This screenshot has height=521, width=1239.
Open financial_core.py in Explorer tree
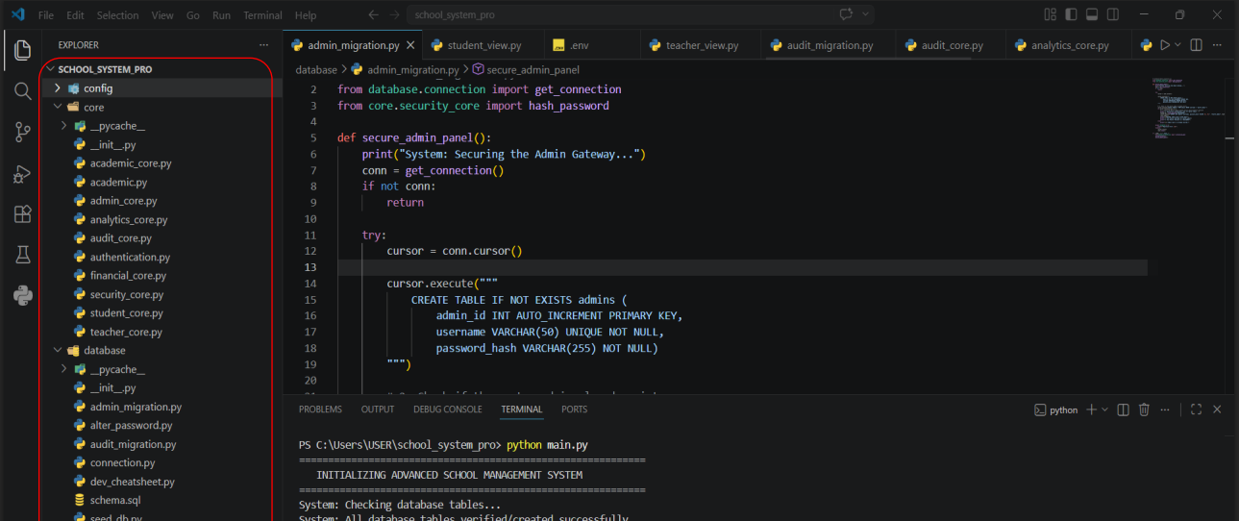click(x=128, y=276)
